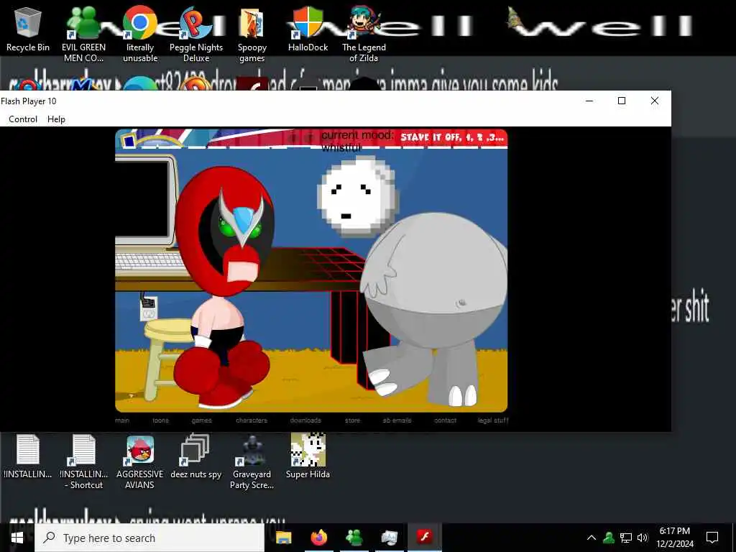Click the 'toons' navigation link
Image resolution: width=736 pixels, height=552 pixels.
(160, 420)
